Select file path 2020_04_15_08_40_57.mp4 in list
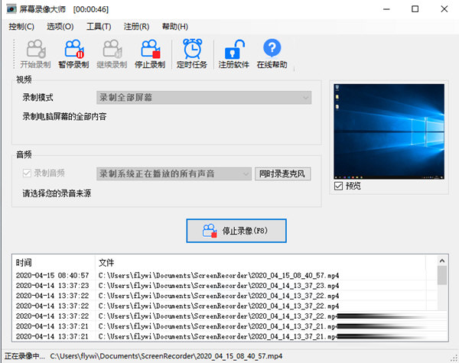Image resolution: width=459 pixels, height=363 pixels. point(219,275)
